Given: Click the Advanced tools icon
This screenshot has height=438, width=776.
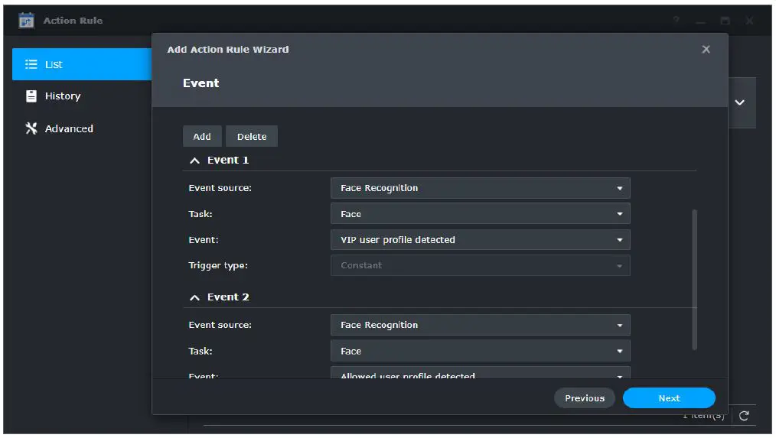Looking at the screenshot, I should [31, 128].
